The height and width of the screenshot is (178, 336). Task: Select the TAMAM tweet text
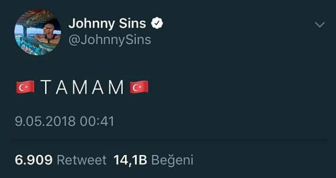[82, 87]
